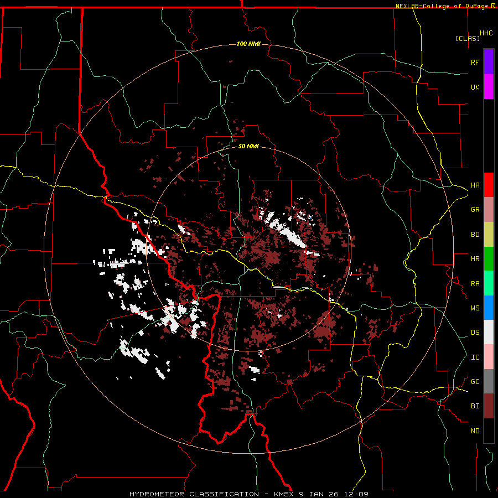
Task: Click the HR green legend swatch
Action: pyautogui.click(x=489, y=259)
